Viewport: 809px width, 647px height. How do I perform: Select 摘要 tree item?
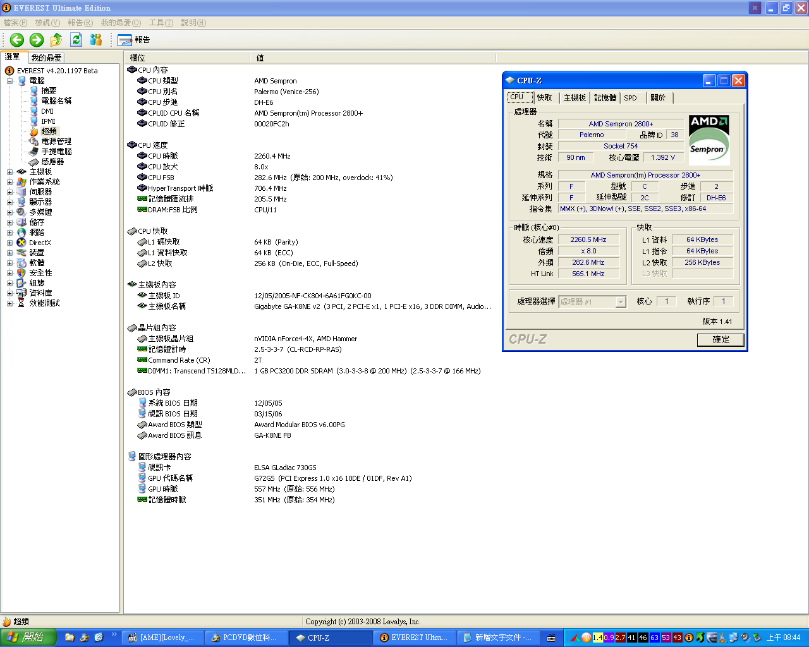pyautogui.click(x=49, y=91)
